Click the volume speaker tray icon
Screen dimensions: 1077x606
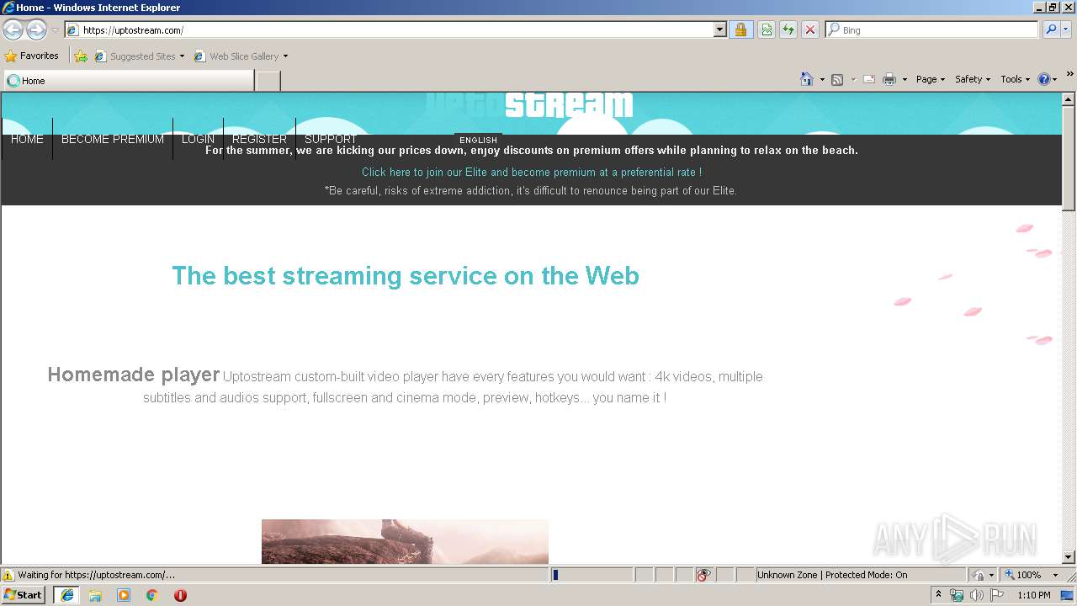point(977,595)
